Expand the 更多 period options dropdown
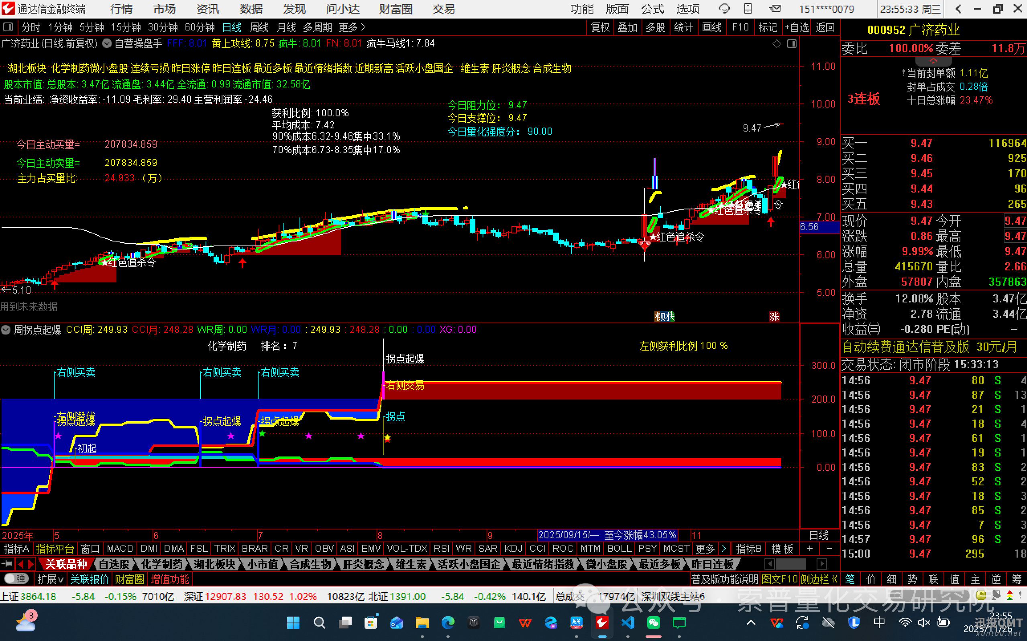The image size is (1027, 641). 349,27
